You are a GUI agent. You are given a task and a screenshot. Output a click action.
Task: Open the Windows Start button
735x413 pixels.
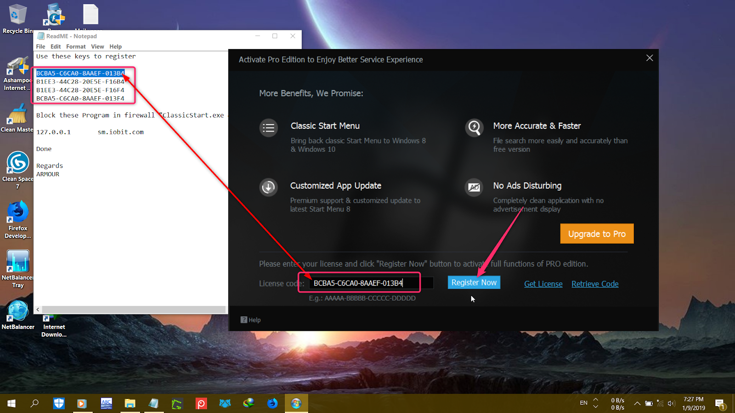pyautogui.click(x=11, y=403)
